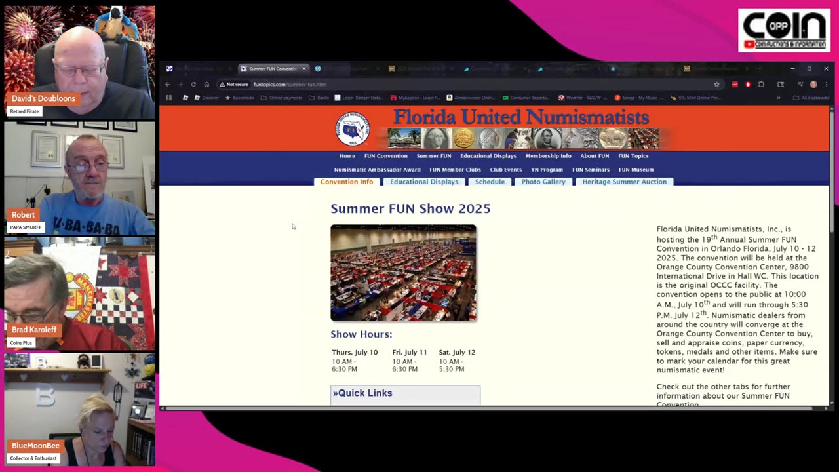Click the Summer FUN Show 2025 heading
Screen dimensions: 839x472
pos(410,208)
